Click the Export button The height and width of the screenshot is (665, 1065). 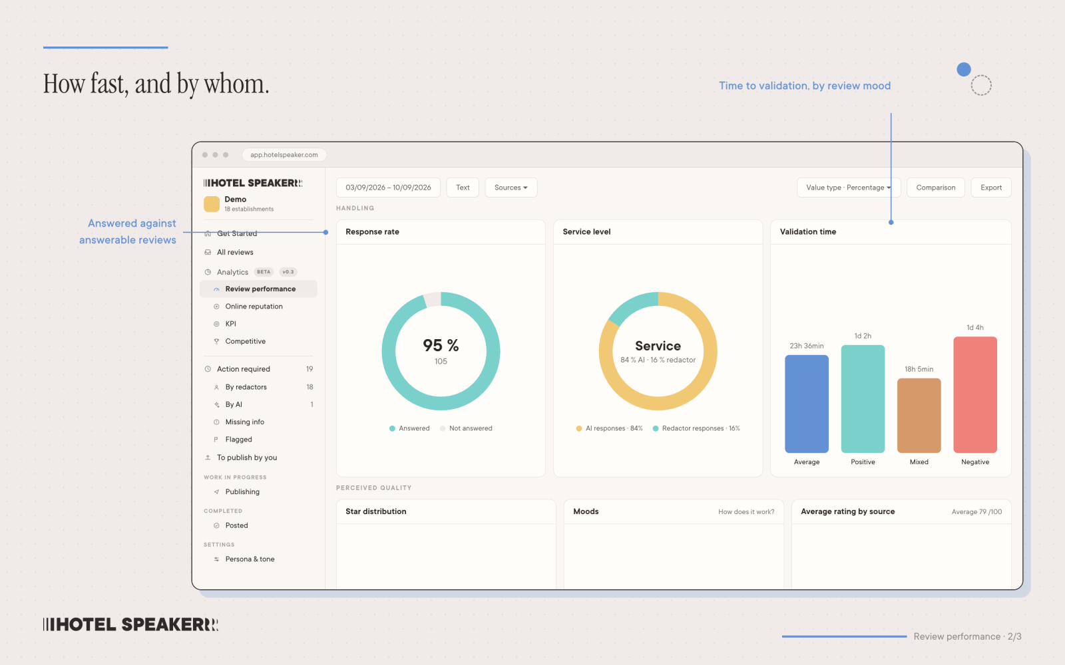pos(991,188)
